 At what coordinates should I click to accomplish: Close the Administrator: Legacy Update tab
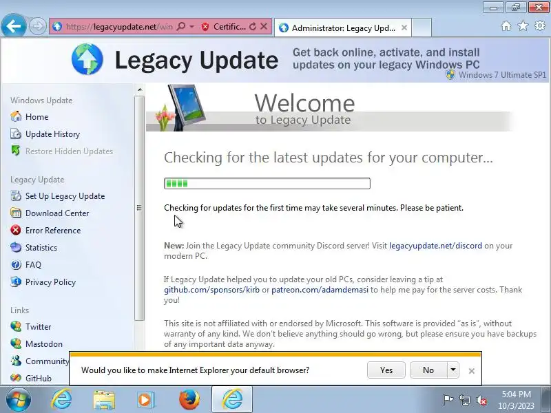point(404,28)
